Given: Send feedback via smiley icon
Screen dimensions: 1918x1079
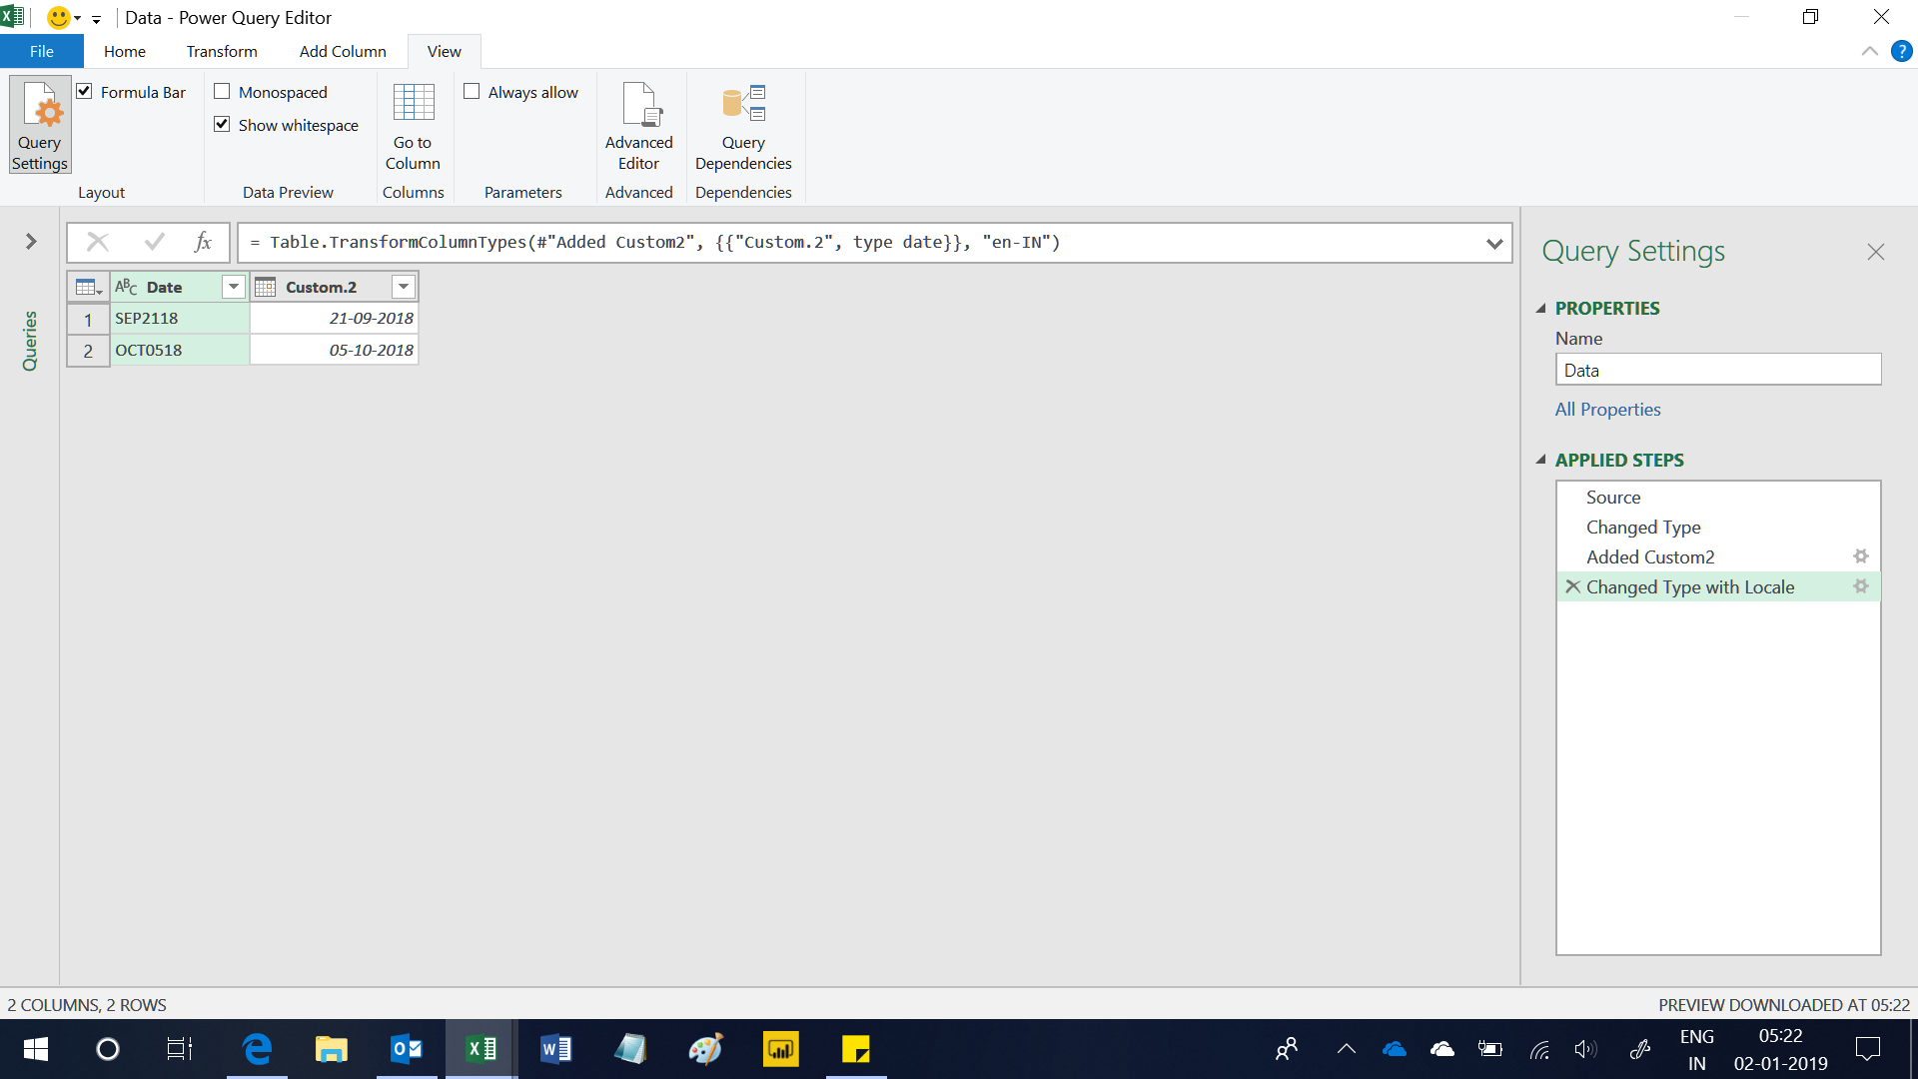Looking at the screenshot, I should 59,17.
